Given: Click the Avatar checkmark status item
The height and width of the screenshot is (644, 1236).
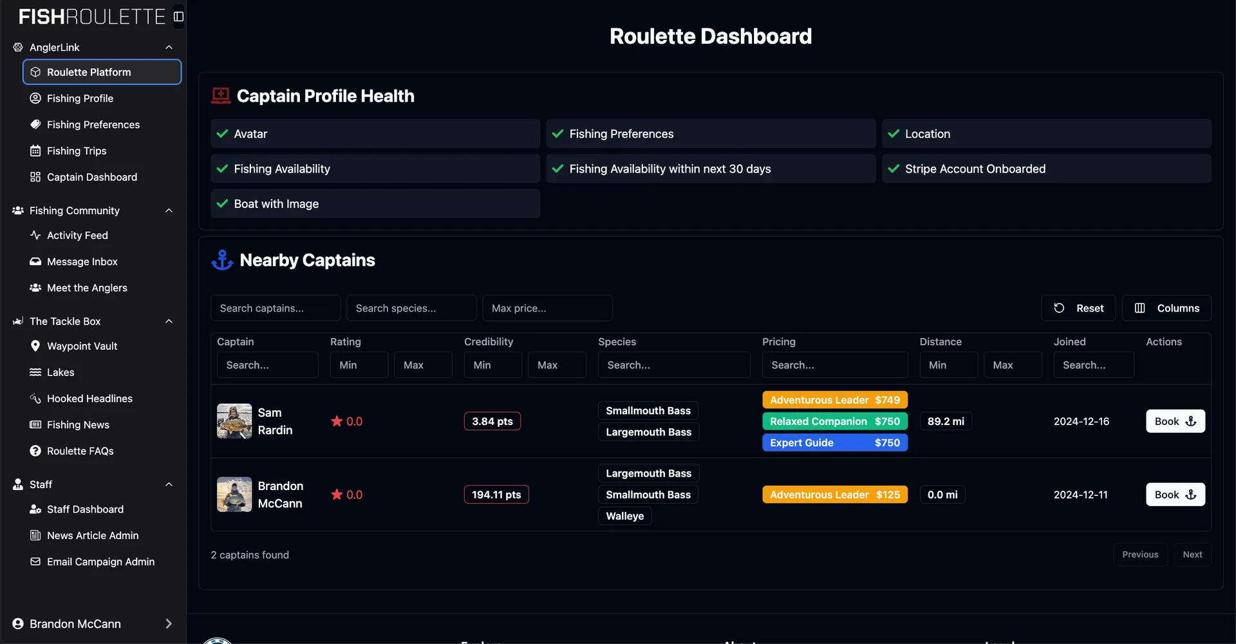Looking at the screenshot, I should (x=375, y=134).
